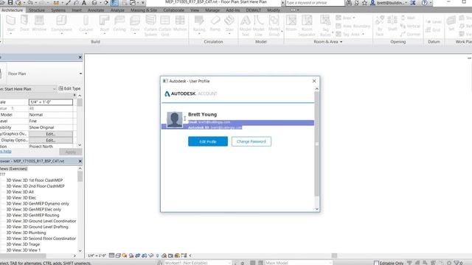Image resolution: width=472 pixels, height=265 pixels.
Task: Select the Railing tool
Action: tap(199, 24)
